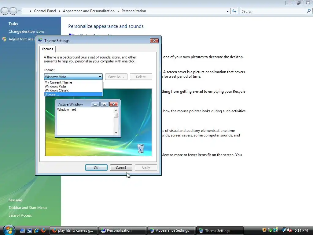
Task: Click Theme Settings dialog title icon
Action: click(x=40, y=40)
